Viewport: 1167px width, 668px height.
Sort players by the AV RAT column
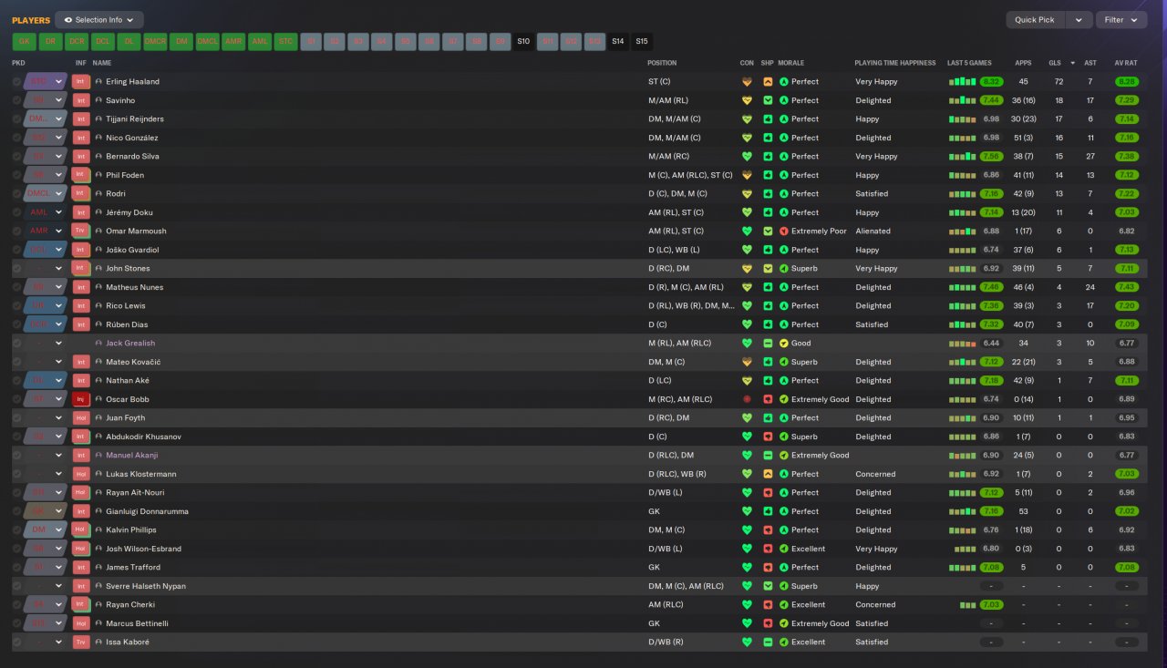1126,63
